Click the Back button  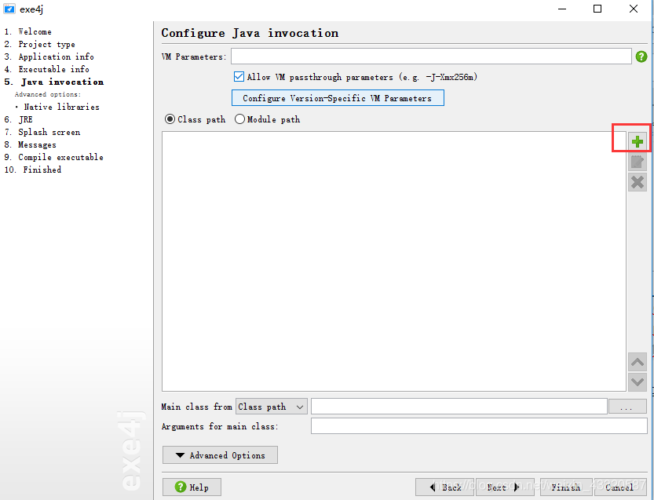click(444, 487)
